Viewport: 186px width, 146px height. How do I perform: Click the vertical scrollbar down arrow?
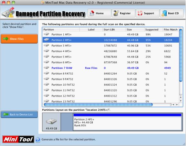coord(181,101)
